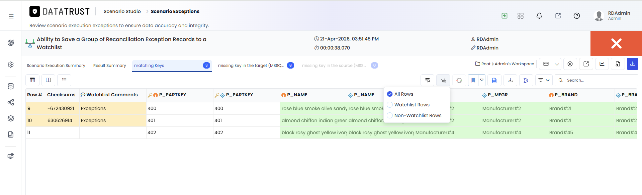Open the report document sidebar icon
This screenshot has height=195, width=642.
pos(11,134)
